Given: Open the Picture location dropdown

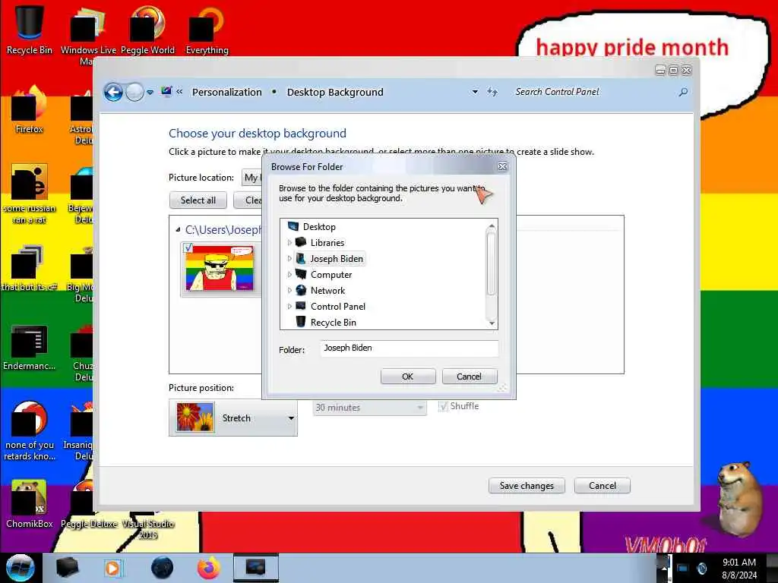Looking at the screenshot, I should 252,178.
